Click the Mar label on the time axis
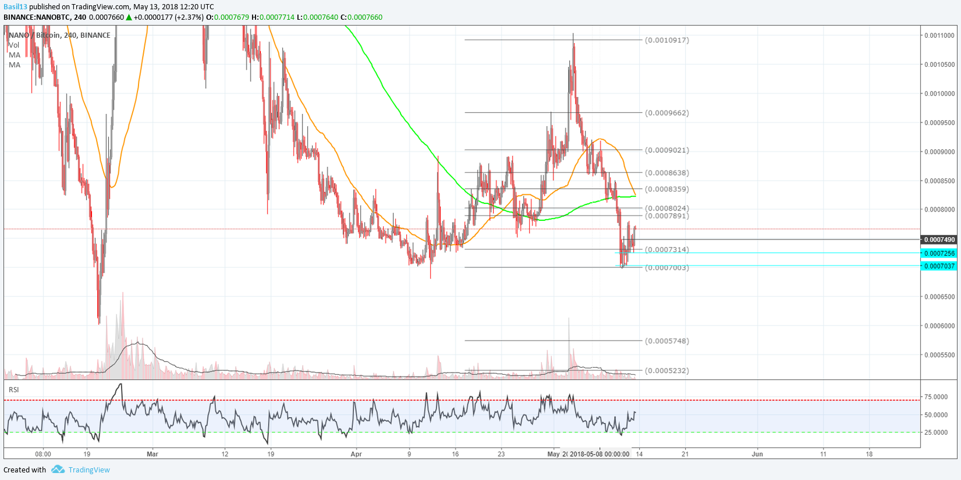 (153, 454)
